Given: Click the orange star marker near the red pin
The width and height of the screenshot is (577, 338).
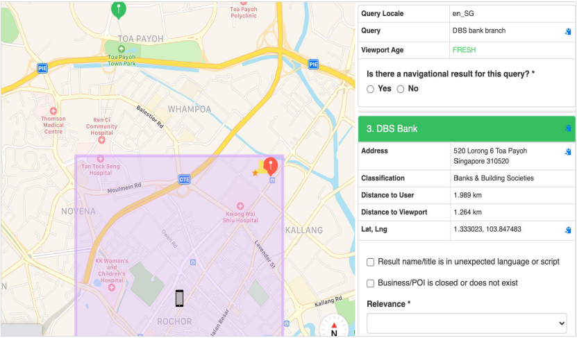Looking at the screenshot, I should 255,173.
